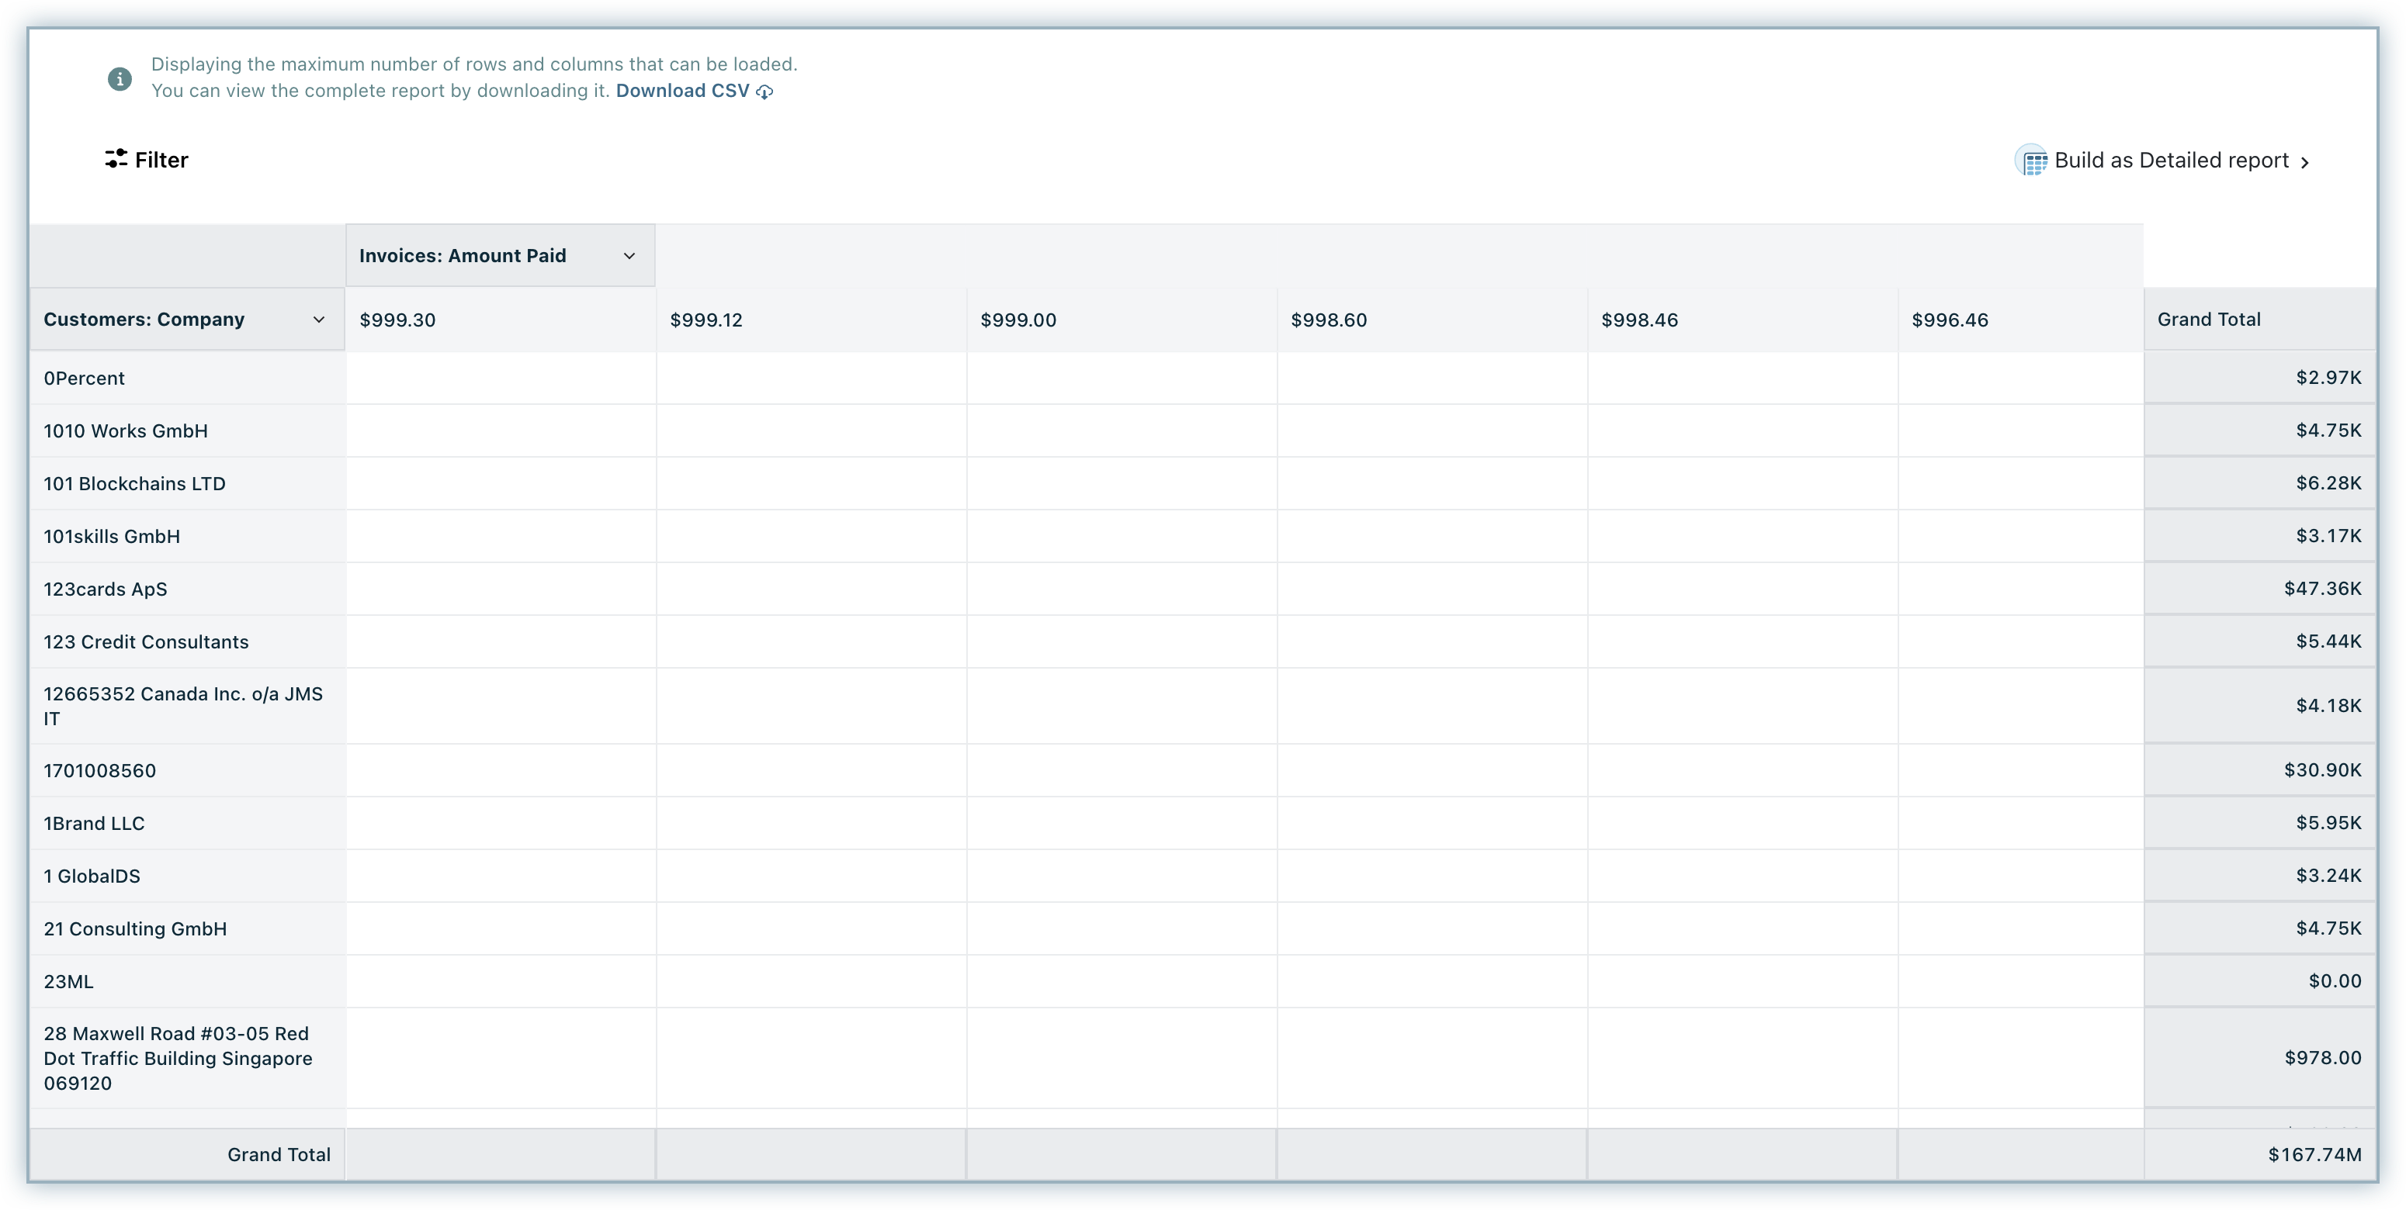
Task: Click the info circle icon
Action: click(x=120, y=79)
